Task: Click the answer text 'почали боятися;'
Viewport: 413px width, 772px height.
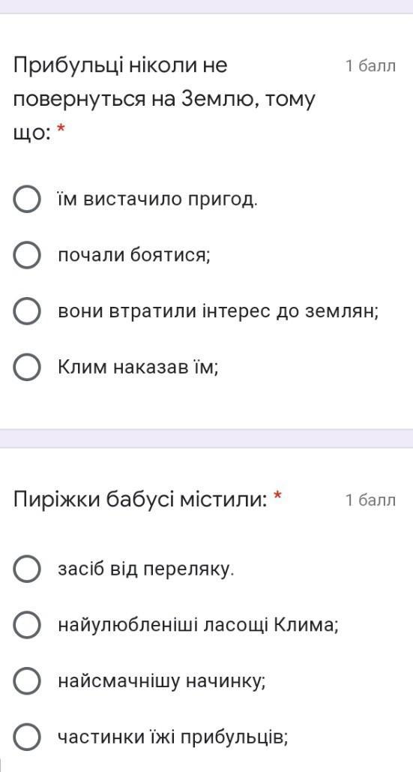Action: click(134, 255)
